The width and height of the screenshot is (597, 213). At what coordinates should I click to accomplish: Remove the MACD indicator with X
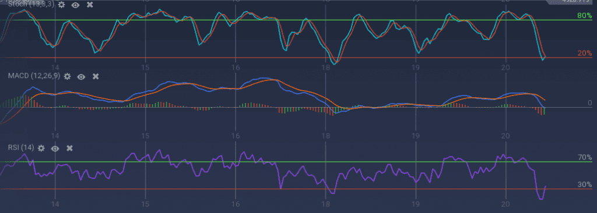click(x=96, y=76)
